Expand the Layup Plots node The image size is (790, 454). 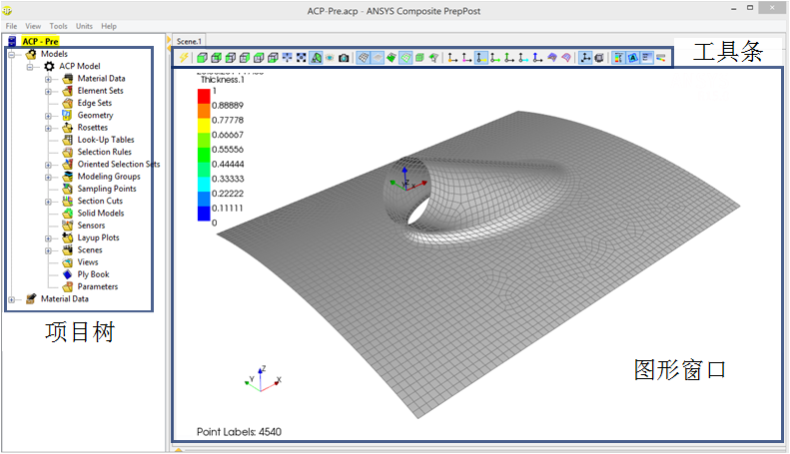(x=48, y=238)
